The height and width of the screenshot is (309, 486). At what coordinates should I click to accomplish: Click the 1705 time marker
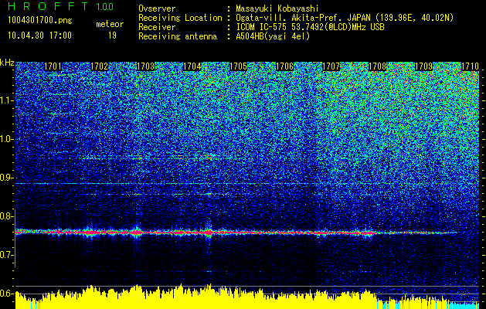(238, 66)
